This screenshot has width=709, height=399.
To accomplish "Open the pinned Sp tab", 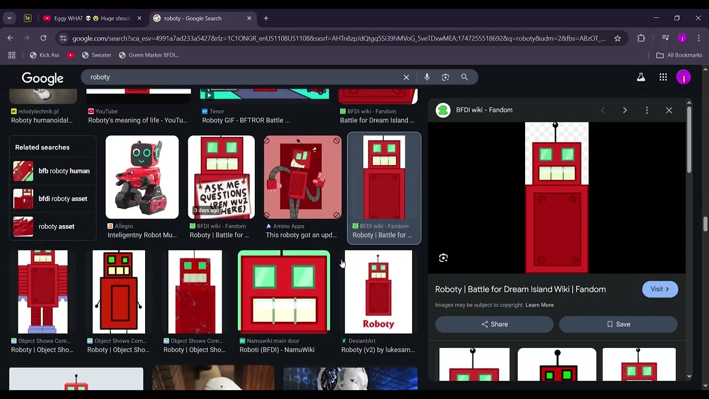I will point(28,18).
